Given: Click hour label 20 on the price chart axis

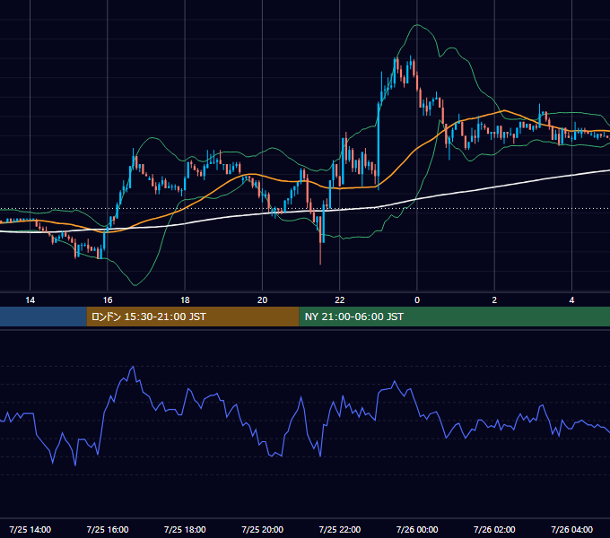Looking at the screenshot, I should (x=262, y=300).
